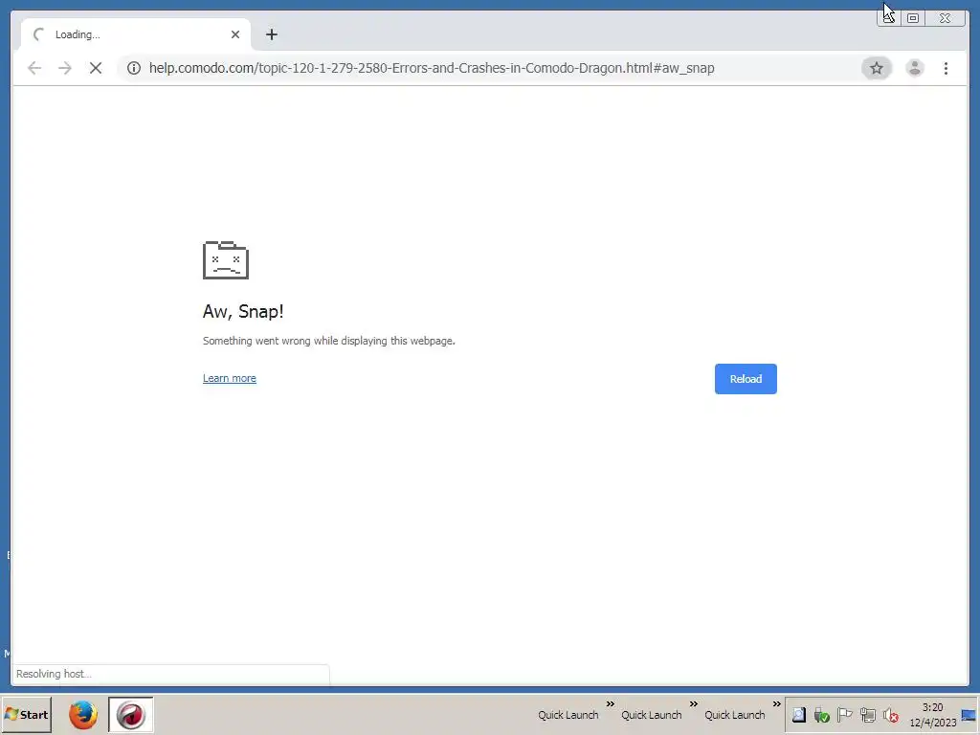Stop loading the page with the X button
This screenshot has height=735, width=980.
[x=96, y=68]
